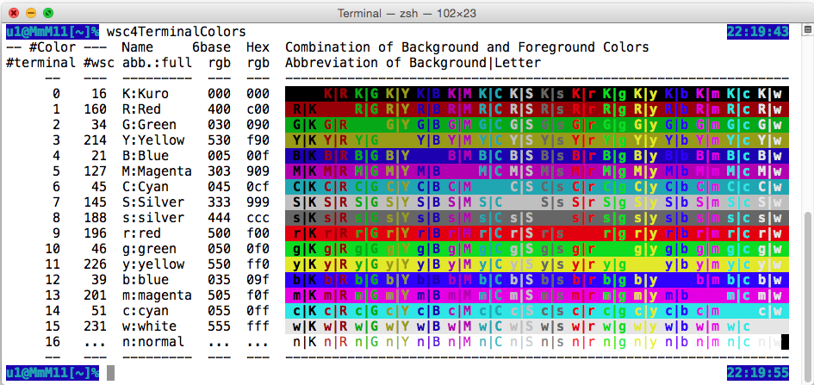Click the black K:Kuro color bar
814x385 pixels.
pyautogui.click(x=536, y=94)
